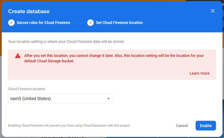Image resolution: width=224 pixels, height=138 pixels.
Task: Go to Secure rules for Cloud Firestore step
Action: [x=43, y=23]
